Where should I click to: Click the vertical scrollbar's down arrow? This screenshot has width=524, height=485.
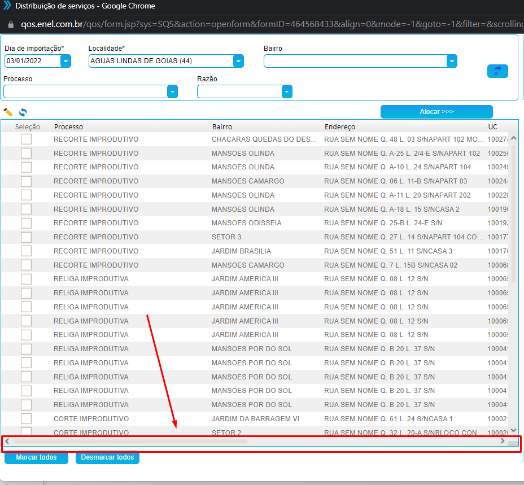pyautogui.click(x=513, y=431)
